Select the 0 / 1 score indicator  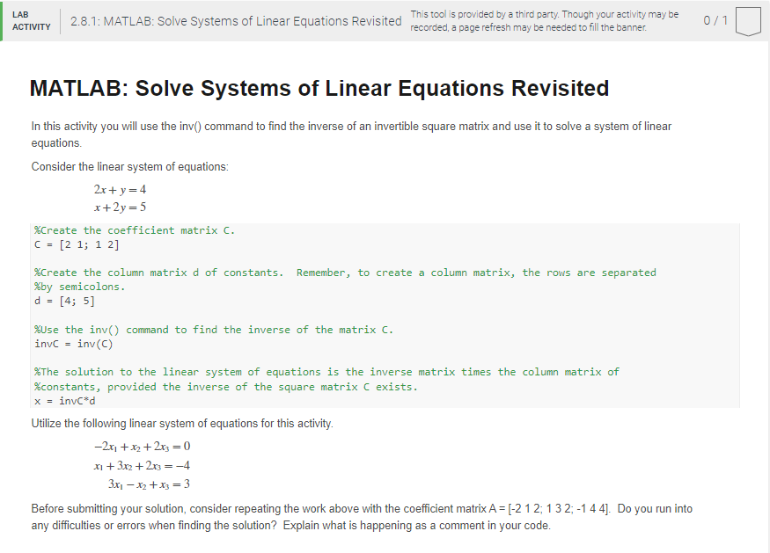[715, 19]
